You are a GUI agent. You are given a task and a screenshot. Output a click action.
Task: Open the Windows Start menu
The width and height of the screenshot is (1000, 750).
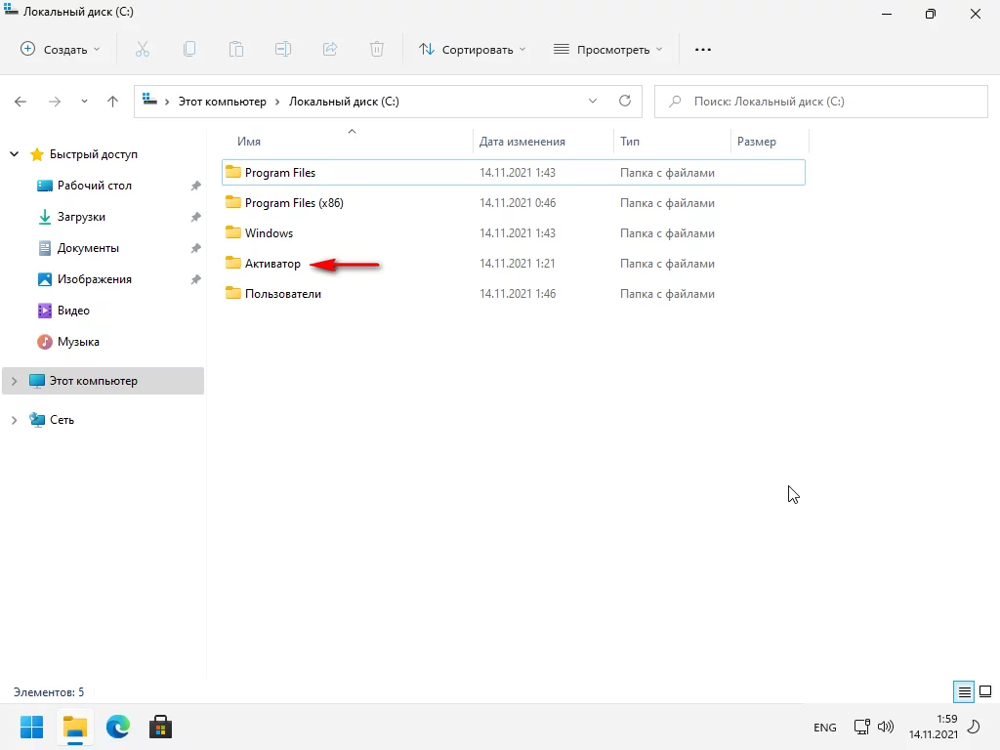pyautogui.click(x=32, y=727)
